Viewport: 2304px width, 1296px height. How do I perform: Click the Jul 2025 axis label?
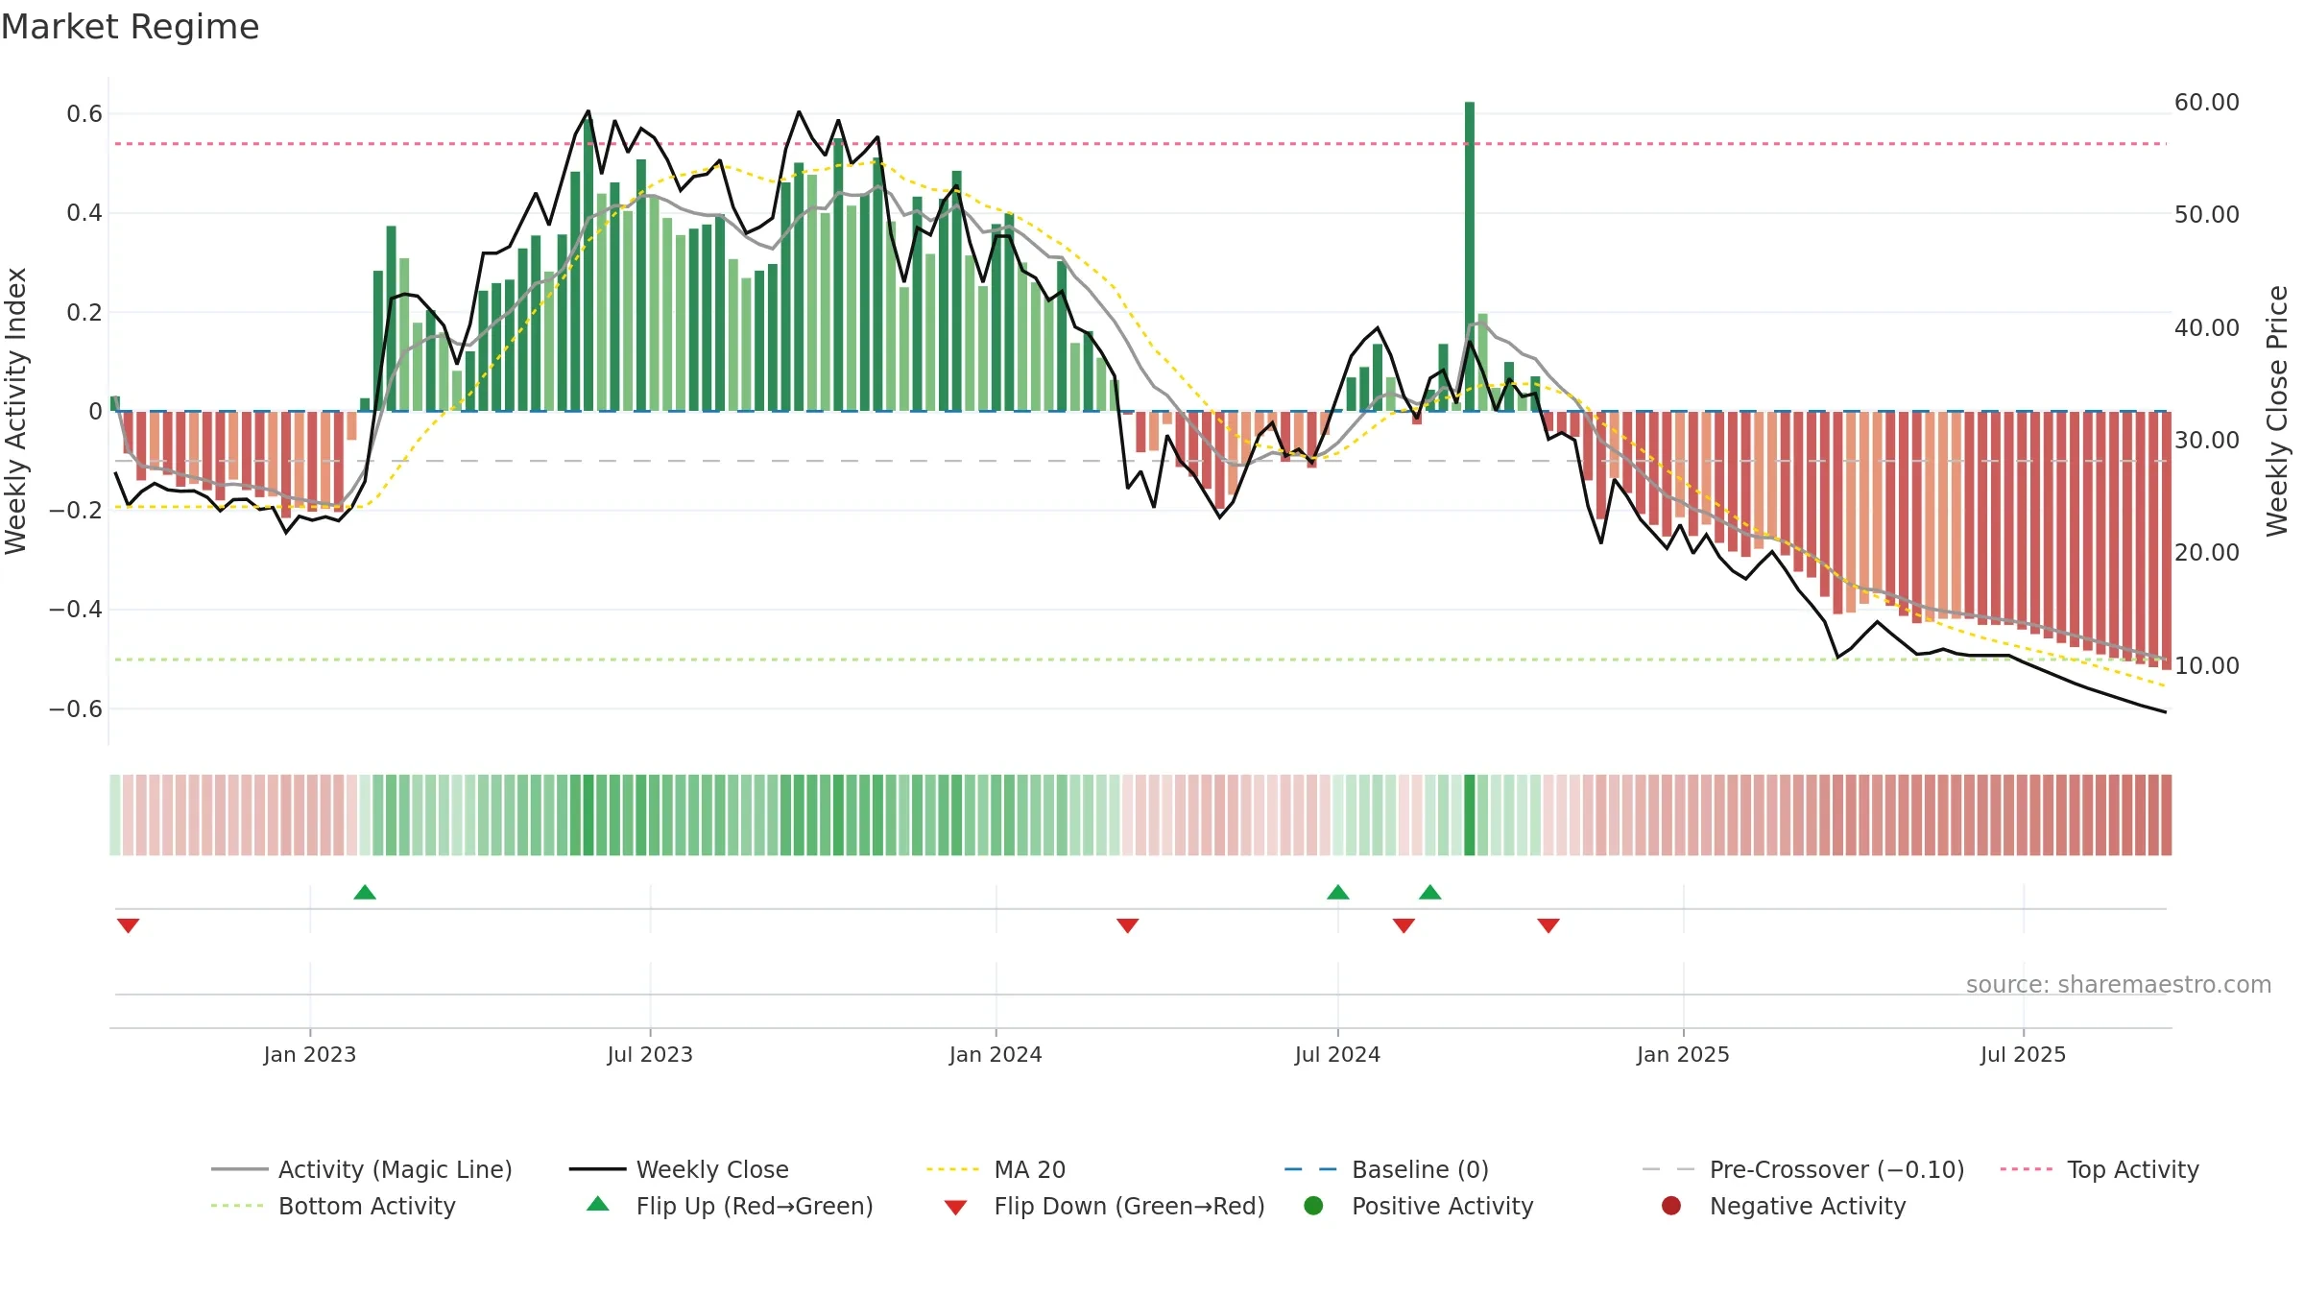pyautogui.click(x=2023, y=1054)
